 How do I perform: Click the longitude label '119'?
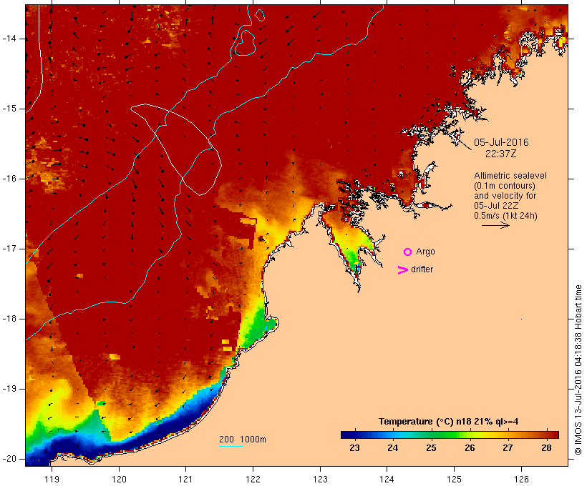pos(52,479)
